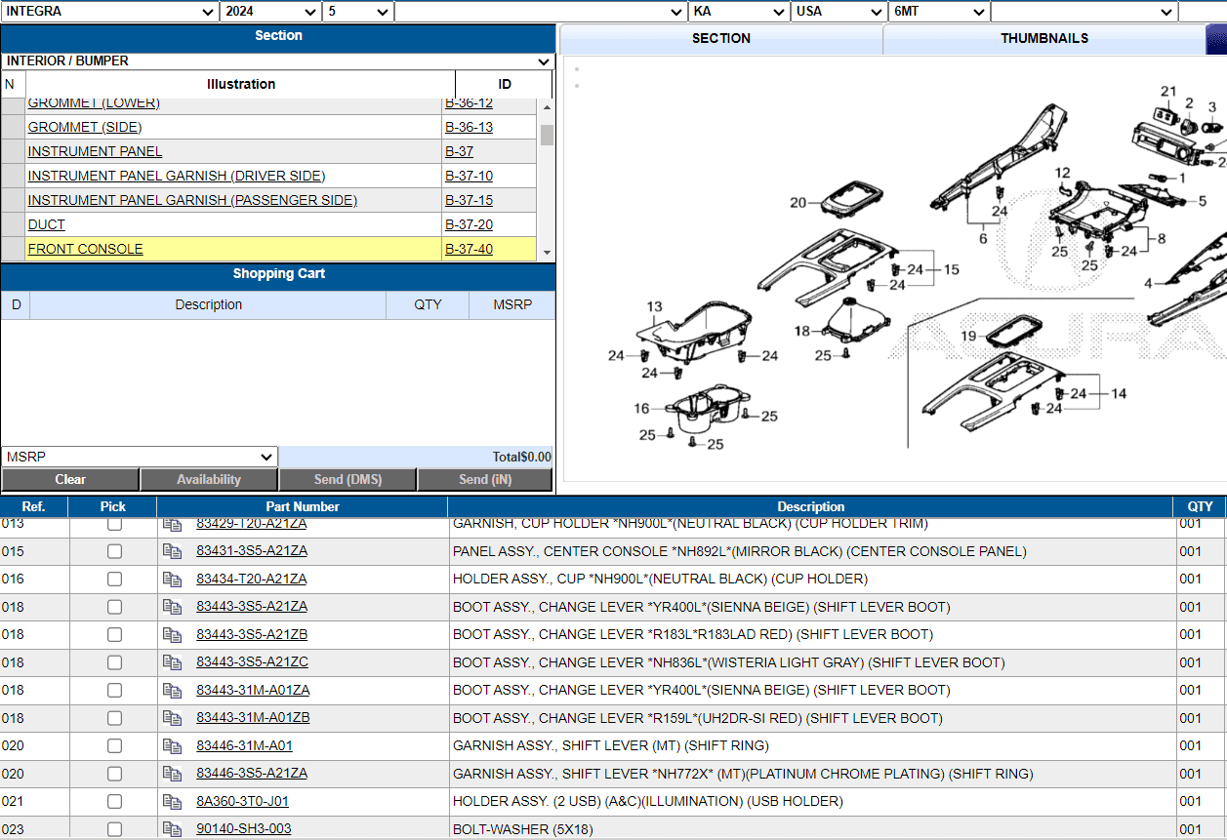Open the INTEGRA model dropdown

[109, 12]
